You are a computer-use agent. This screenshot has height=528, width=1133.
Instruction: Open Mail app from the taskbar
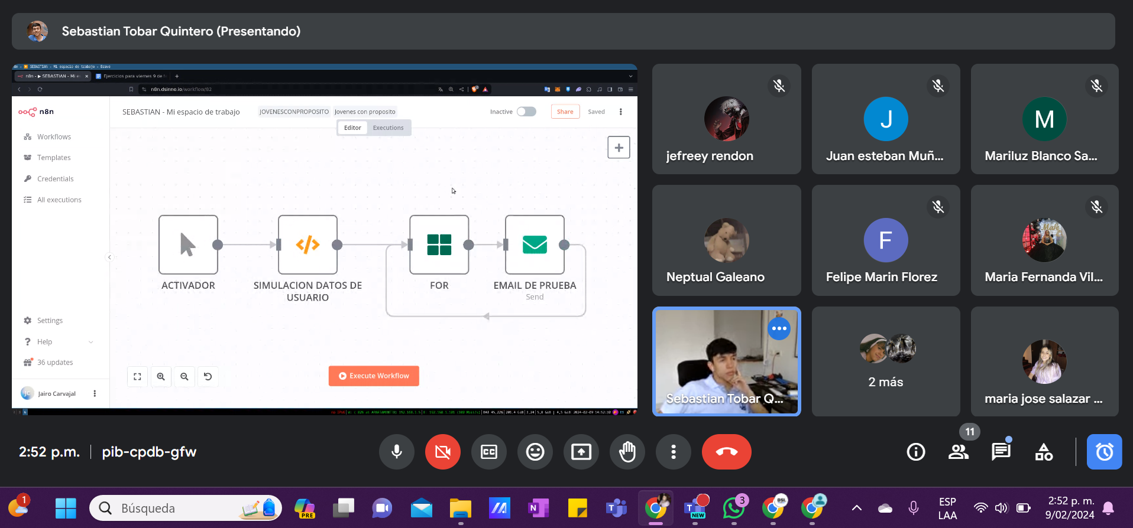pyautogui.click(x=421, y=508)
